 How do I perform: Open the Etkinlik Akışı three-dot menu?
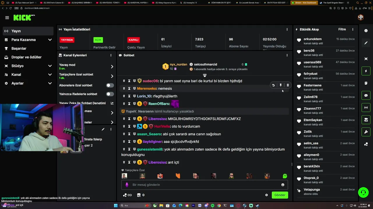[x=353, y=29]
